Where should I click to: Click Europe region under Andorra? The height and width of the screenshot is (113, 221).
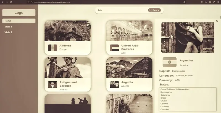[x=63, y=49]
